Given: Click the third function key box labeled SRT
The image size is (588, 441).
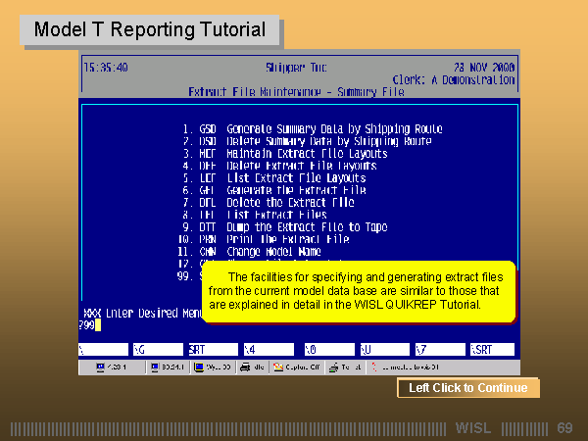Looking at the screenshot, I should (x=214, y=350).
